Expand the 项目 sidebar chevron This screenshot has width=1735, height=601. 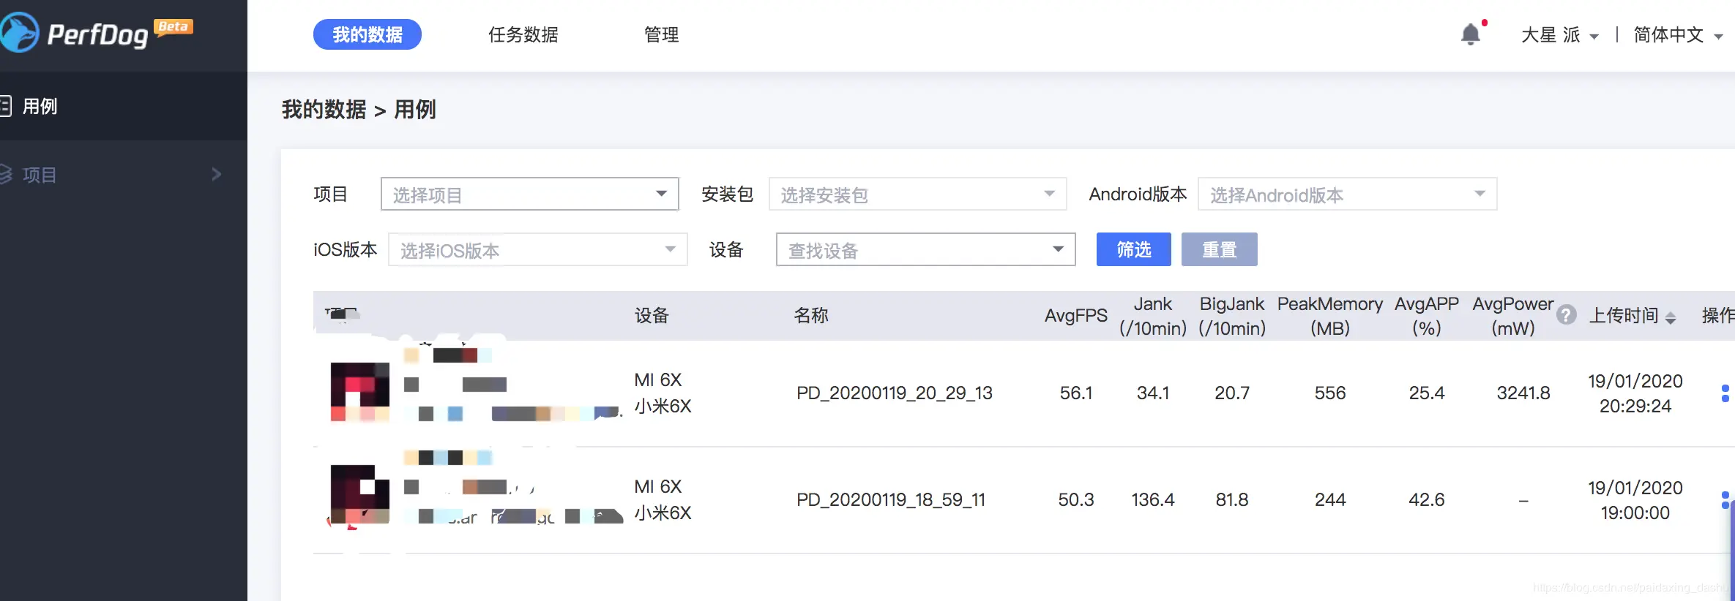216,174
